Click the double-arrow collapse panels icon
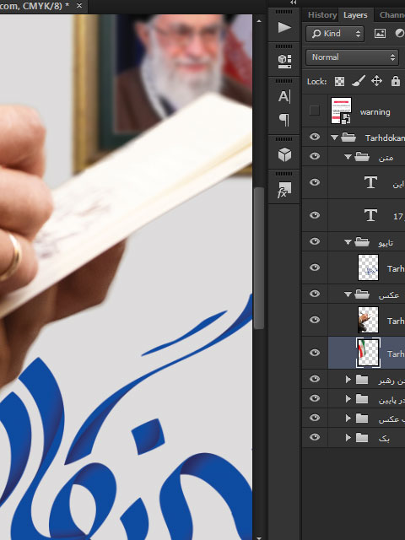 [293, 3]
